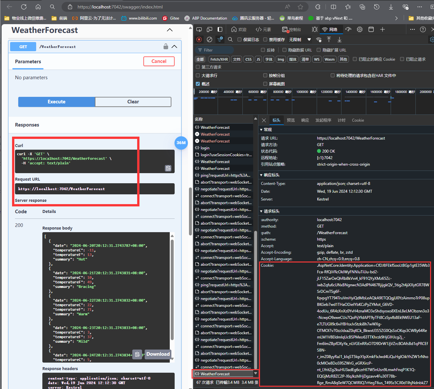This screenshot has height=389, width=434.
Task: Add more DevTools tools with plus icon
Action: point(383,29)
